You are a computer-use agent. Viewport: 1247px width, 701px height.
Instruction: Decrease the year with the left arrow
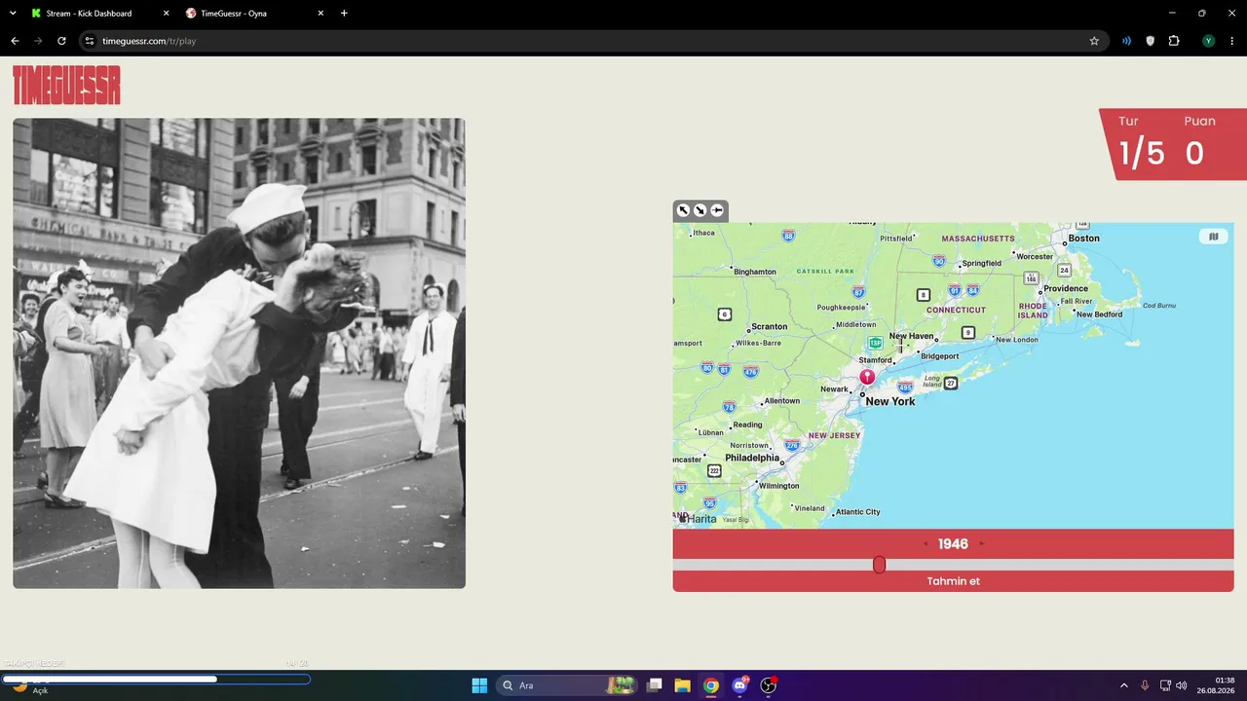coord(926,544)
